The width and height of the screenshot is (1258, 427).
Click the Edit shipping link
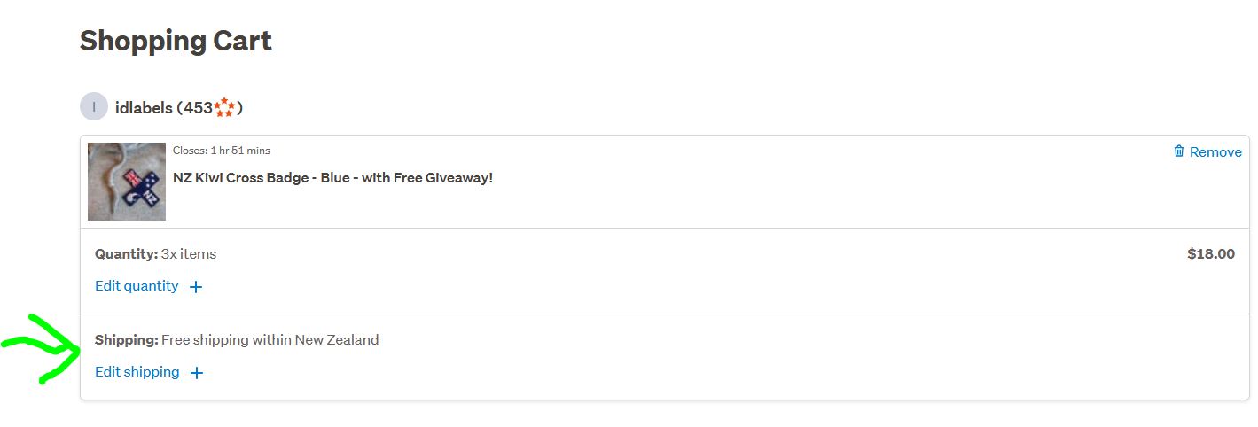coord(137,372)
